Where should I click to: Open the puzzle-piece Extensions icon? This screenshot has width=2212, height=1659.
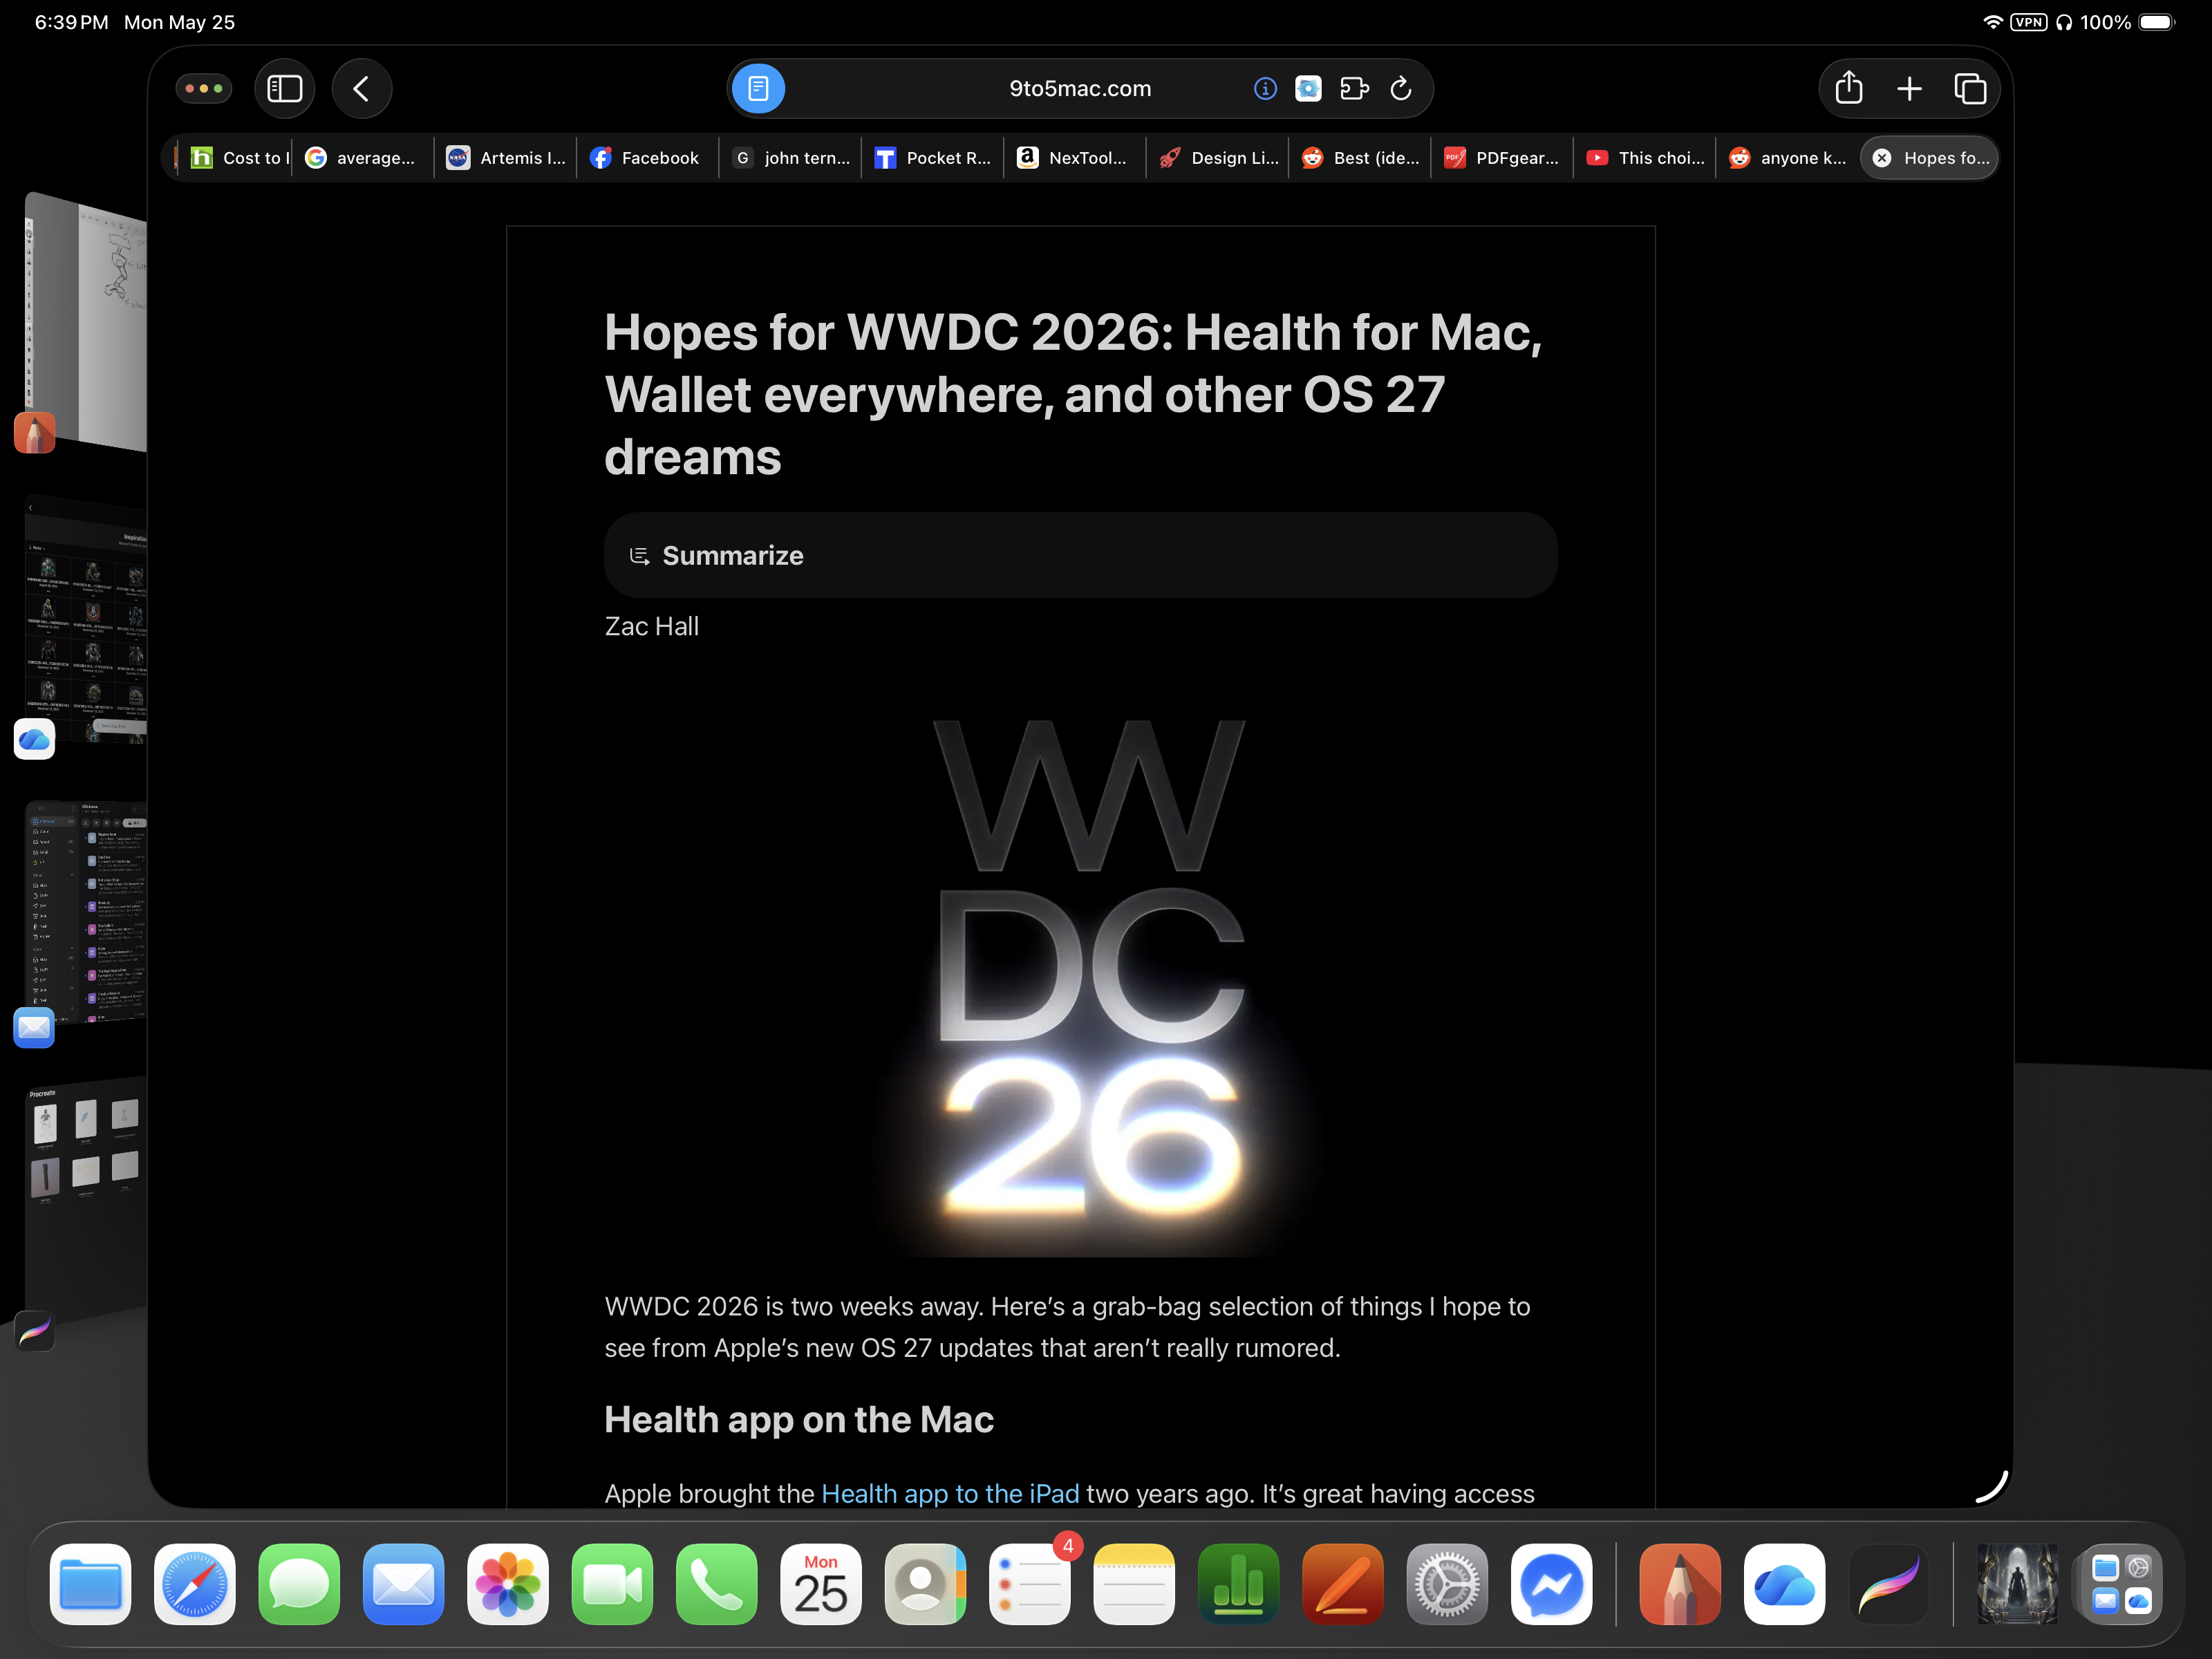pos(1354,89)
